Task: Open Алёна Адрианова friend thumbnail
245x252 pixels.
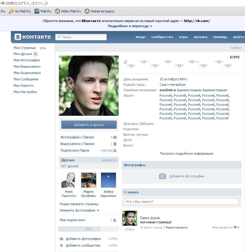Action: point(108,180)
